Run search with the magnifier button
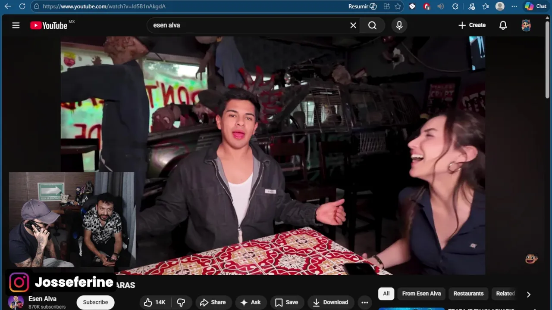This screenshot has height=310, width=552. pyautogui.click(x=373, y=25)
